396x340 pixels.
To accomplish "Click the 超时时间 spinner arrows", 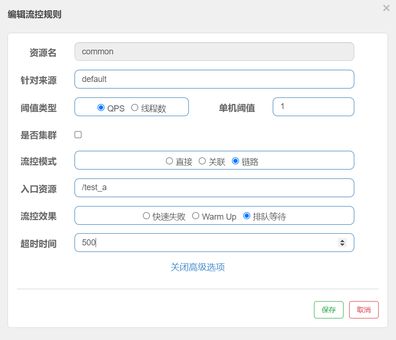I will 342,243.
